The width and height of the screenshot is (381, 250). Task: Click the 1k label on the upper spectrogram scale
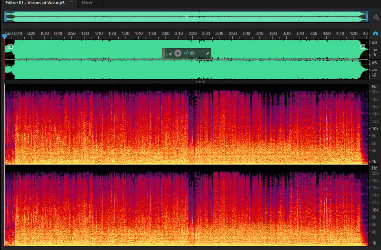[374, 162]
